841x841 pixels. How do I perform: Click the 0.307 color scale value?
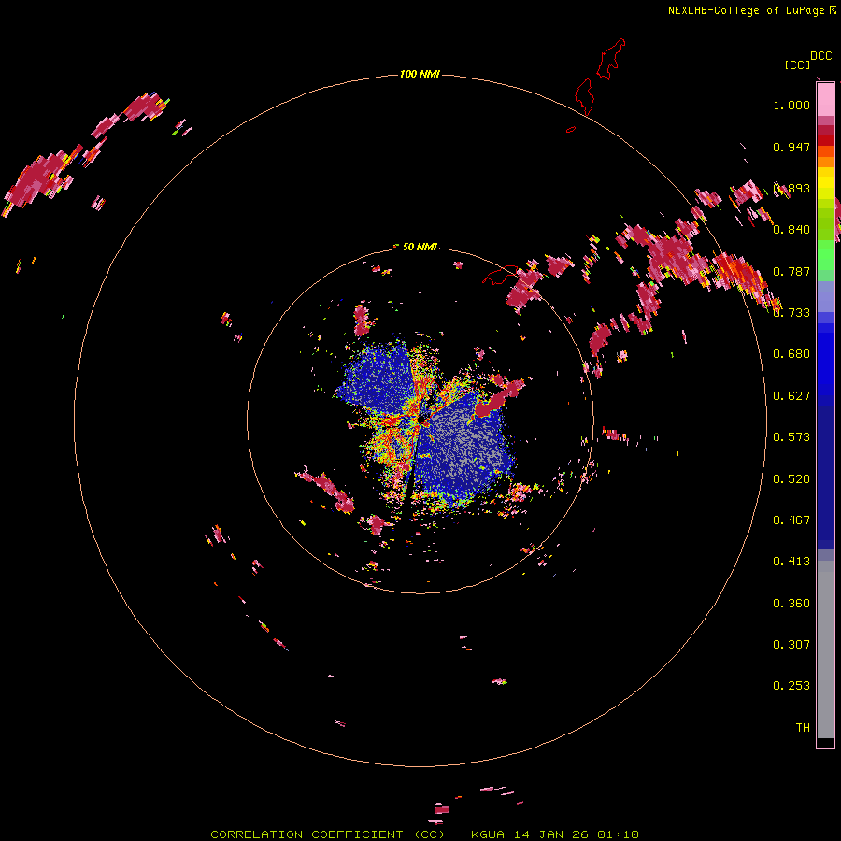pyautogui.click(x=791, y=645)
